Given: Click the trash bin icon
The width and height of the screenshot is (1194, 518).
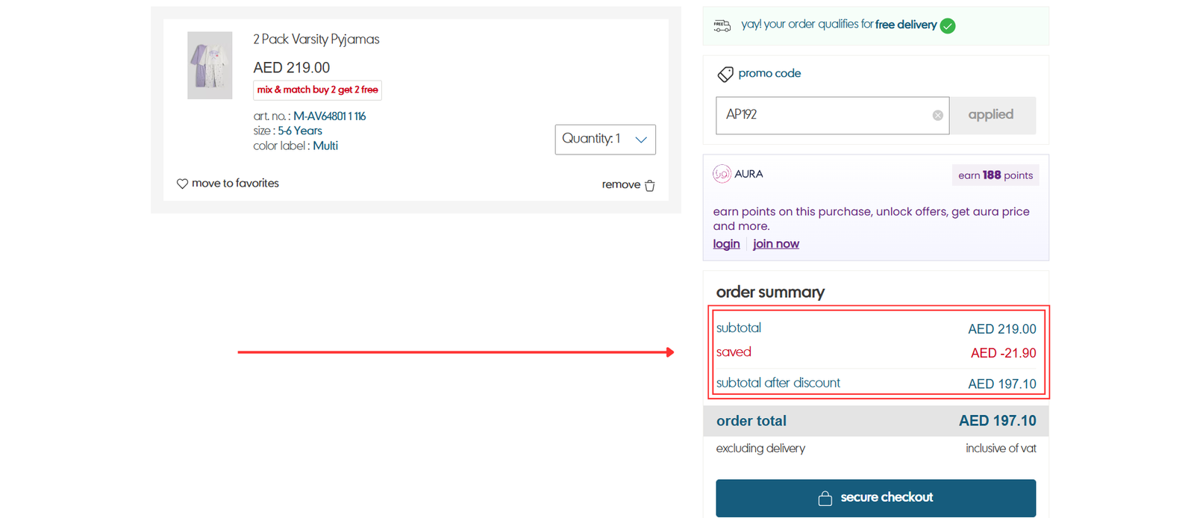Looking at the screenshot, I should pos(650,186).
